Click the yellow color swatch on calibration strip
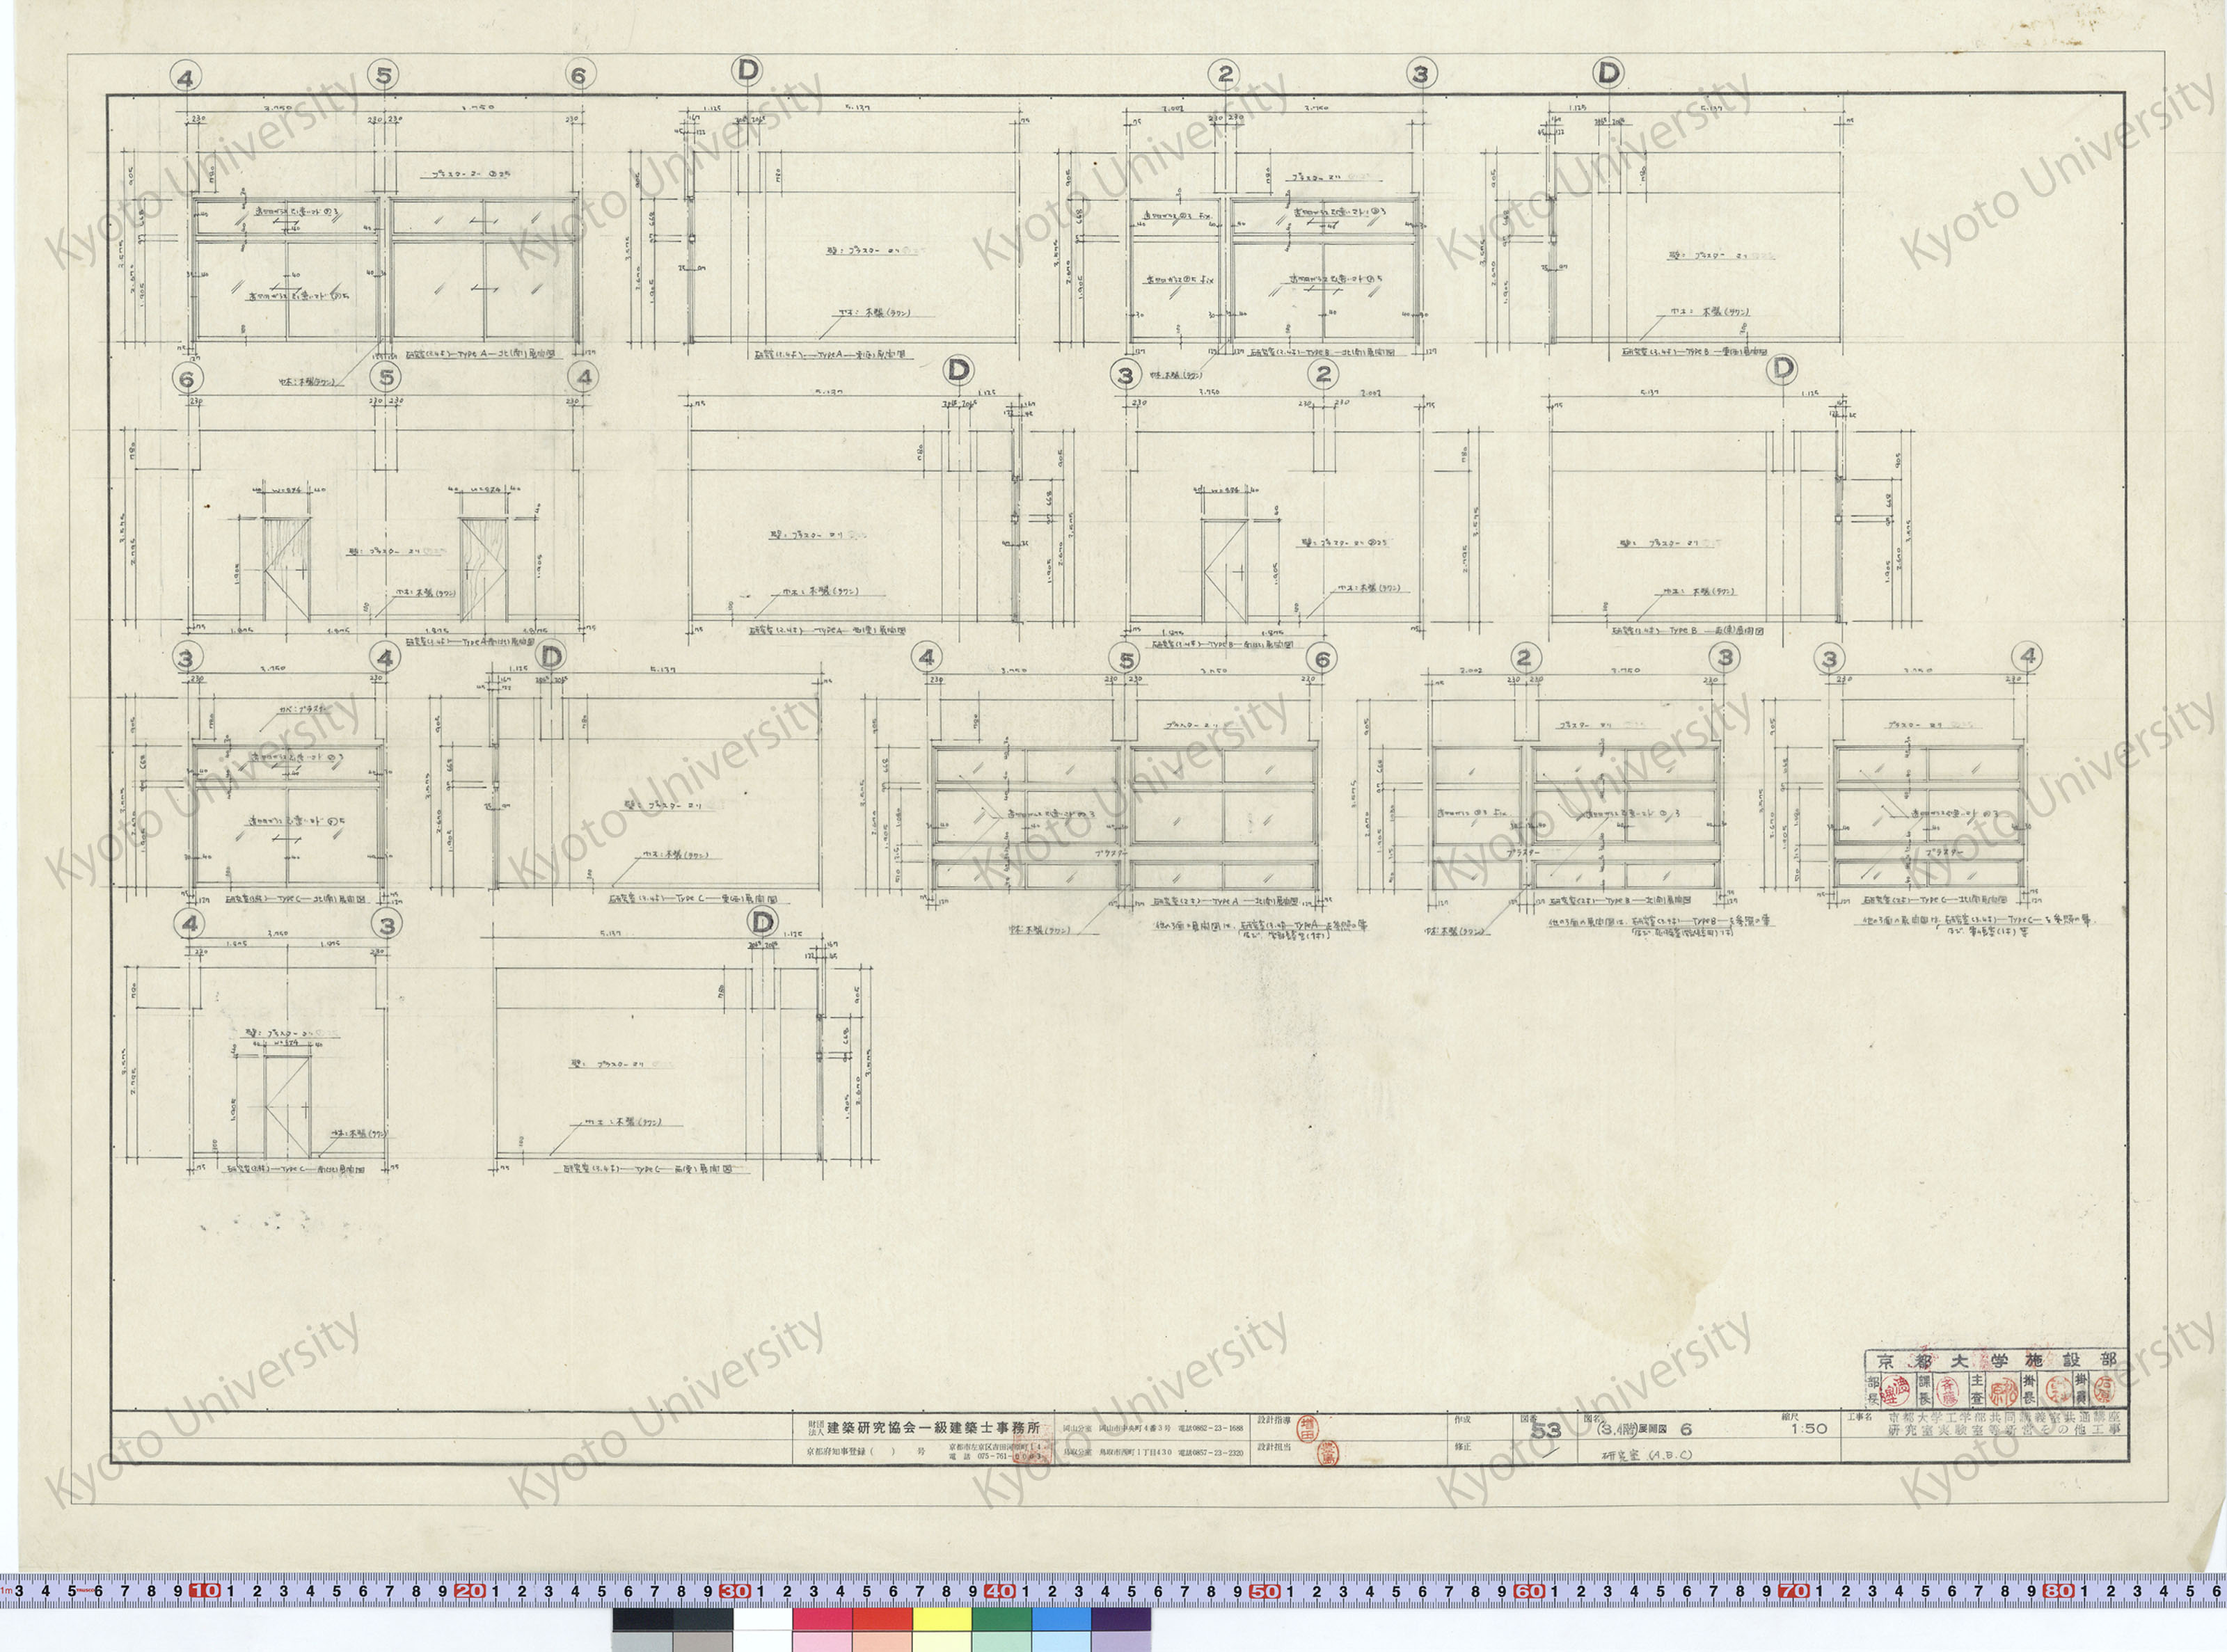Screen dimensions: 2227x1652 (x=942, y=1619)
